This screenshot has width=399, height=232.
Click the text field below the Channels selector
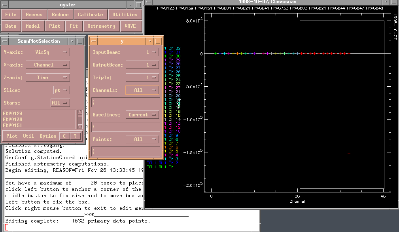point(126,102)
